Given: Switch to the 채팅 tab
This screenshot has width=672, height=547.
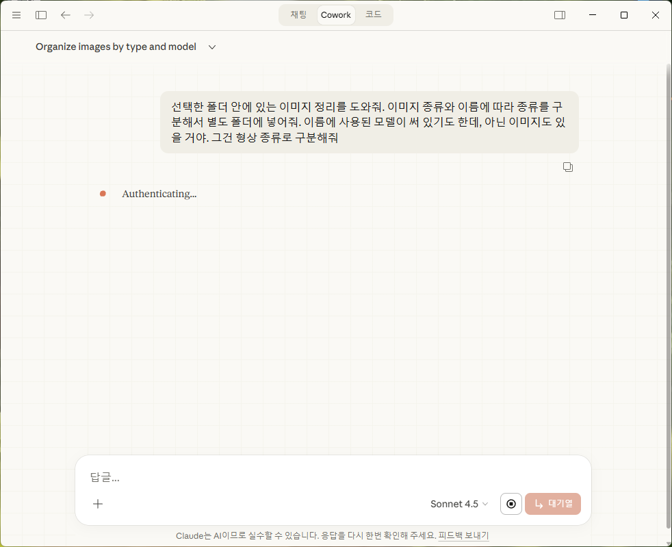Looking at the screenshot, I should 299,15.
